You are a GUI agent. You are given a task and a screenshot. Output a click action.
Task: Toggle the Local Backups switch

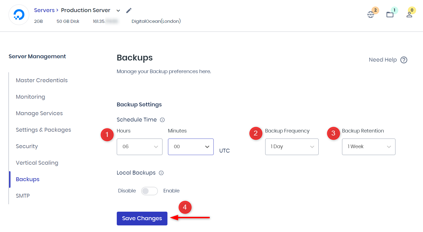pos(149,191)
